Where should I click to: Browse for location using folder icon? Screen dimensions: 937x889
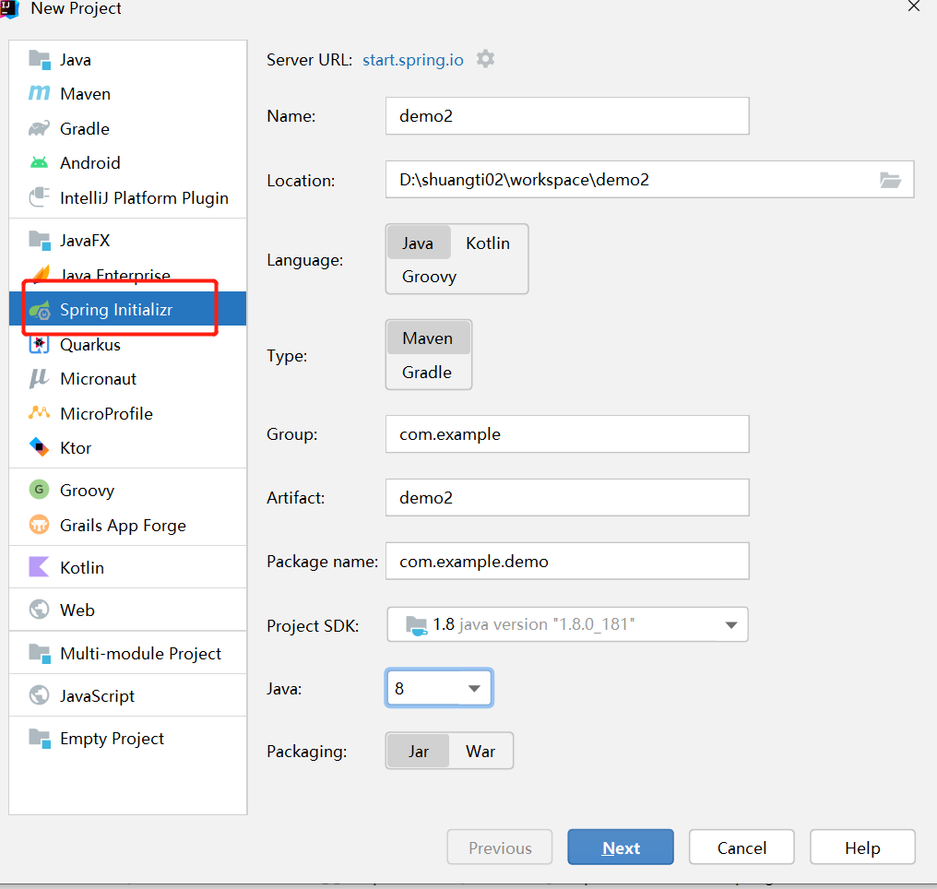[889, 181]
